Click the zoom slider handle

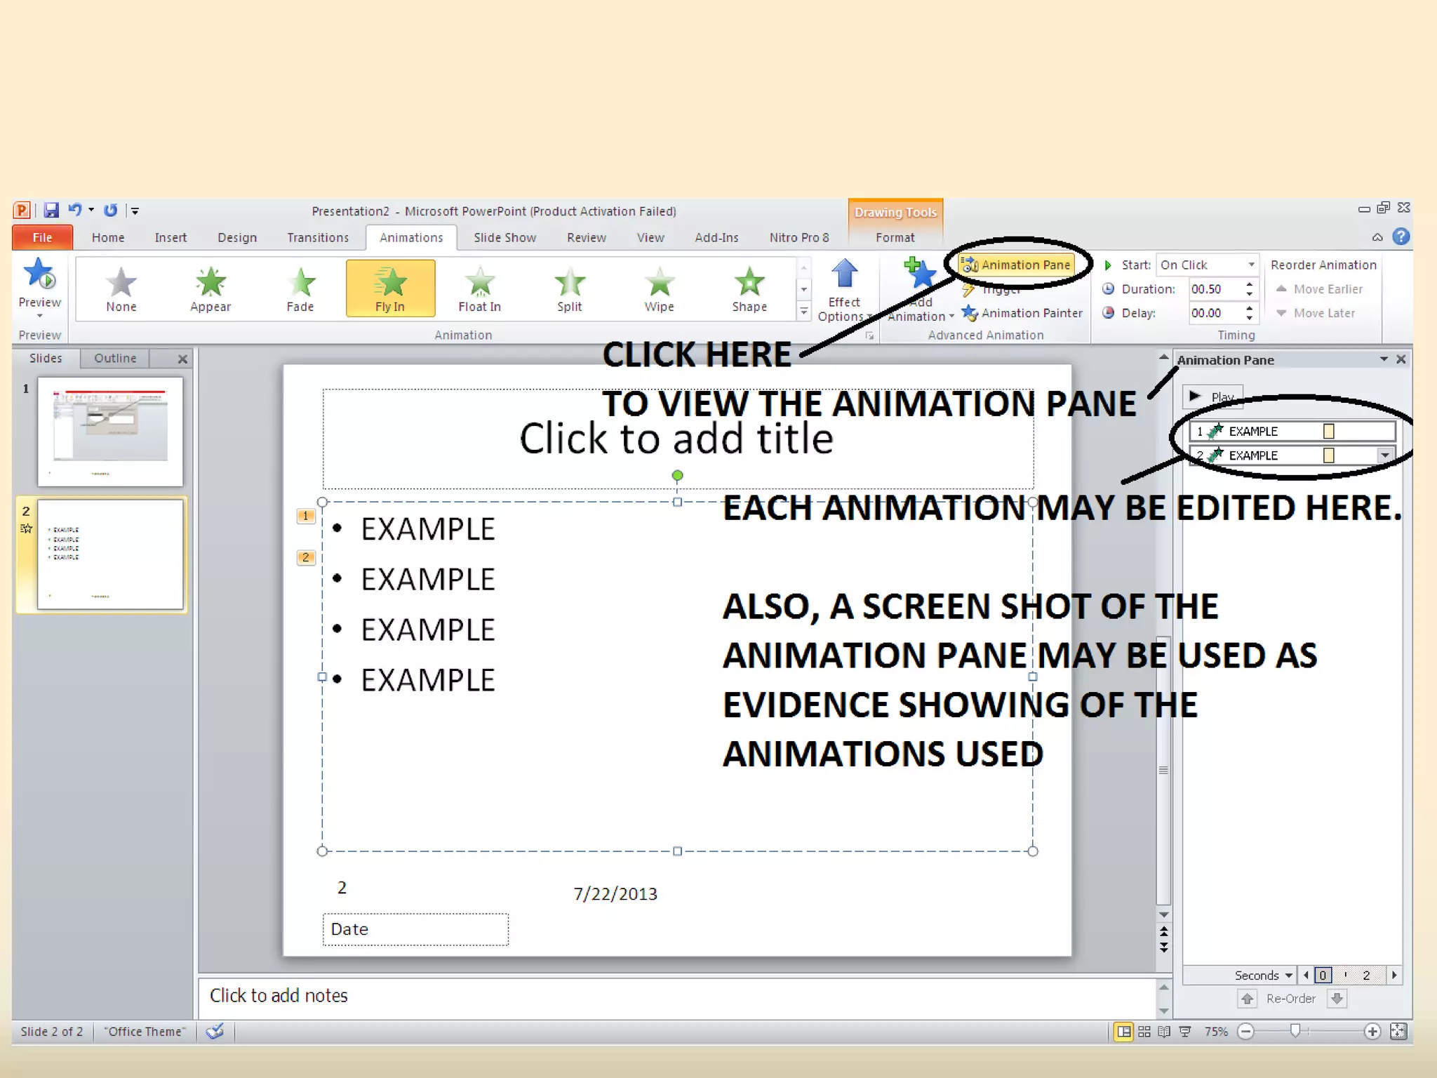tap(1295, 1030)
